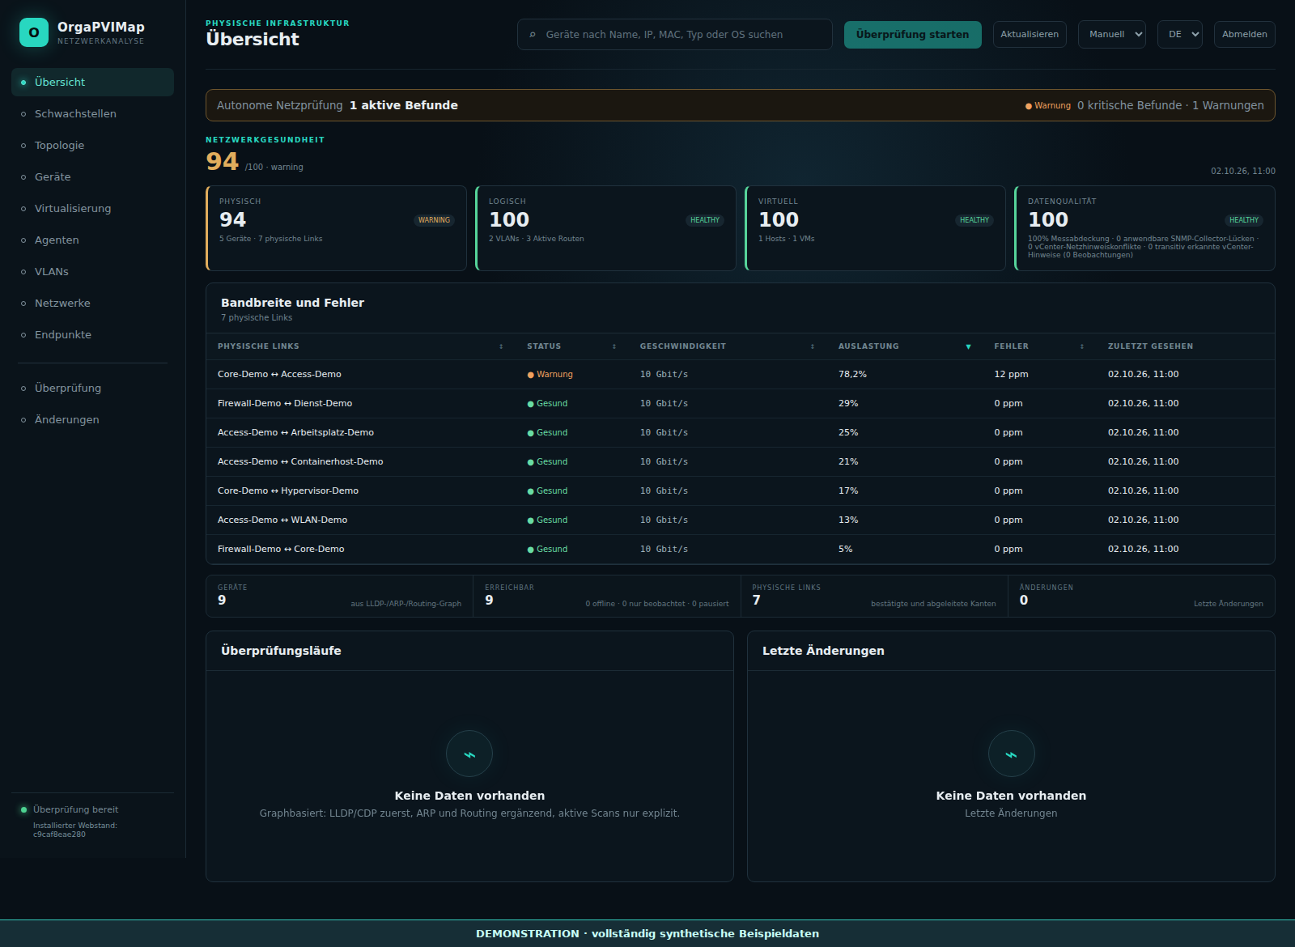
Task: Click Access-Demo ↔ WLAN-Demo row
Action: pos(741,520)
